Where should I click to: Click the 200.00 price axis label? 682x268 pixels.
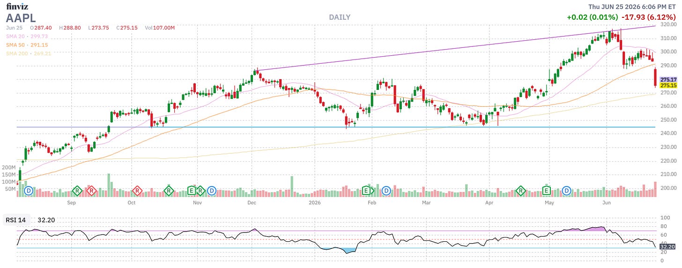[668, 188]
